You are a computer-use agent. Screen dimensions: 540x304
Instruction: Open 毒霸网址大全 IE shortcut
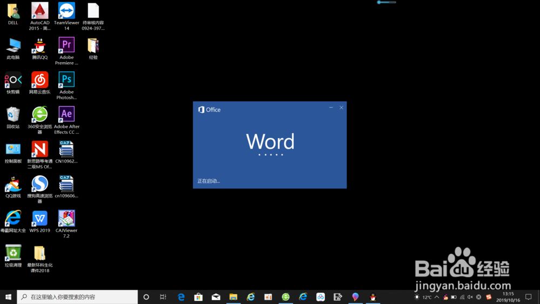click(x=13, y=221)
